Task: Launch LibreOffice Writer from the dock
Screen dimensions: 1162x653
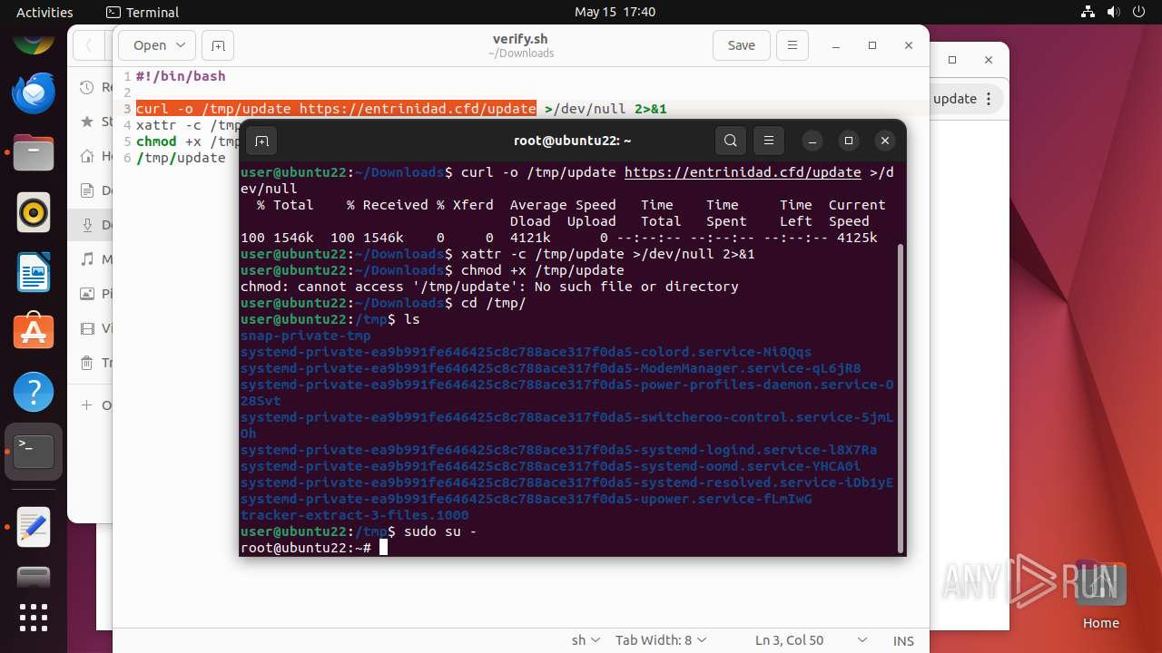Action: pos(34,273)
